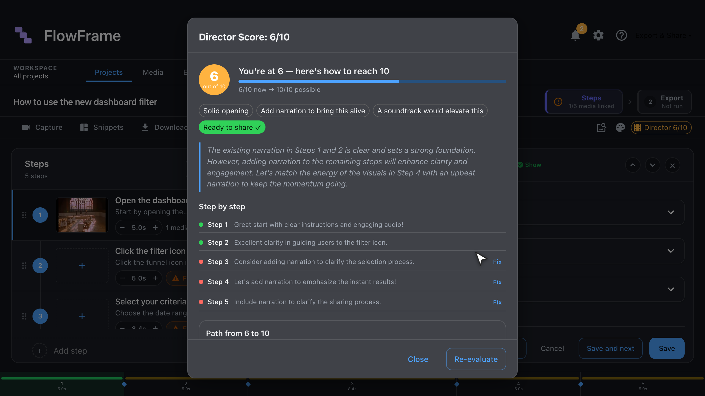Click Fix for Step 3
This screenshot has width=705, height=396.
click(x=497, y=262)
